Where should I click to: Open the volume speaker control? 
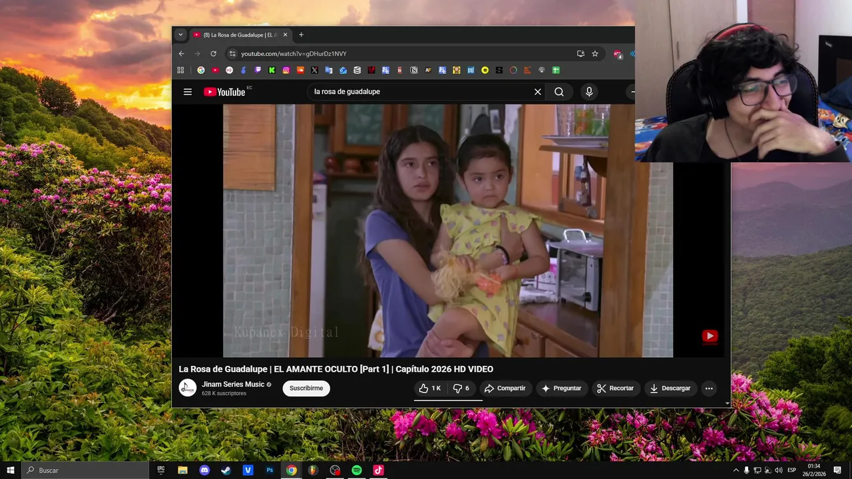point(778,470)
